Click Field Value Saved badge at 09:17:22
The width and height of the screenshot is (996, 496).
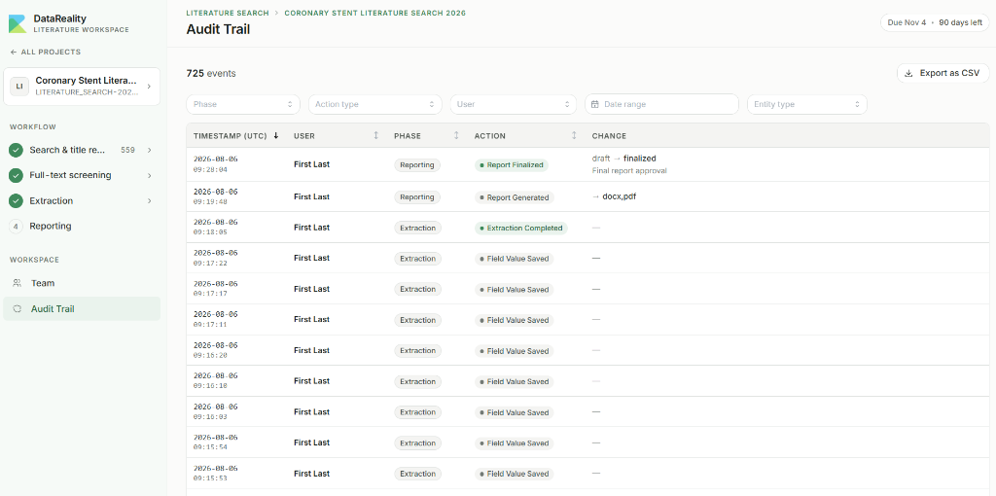tap(514, 259)
